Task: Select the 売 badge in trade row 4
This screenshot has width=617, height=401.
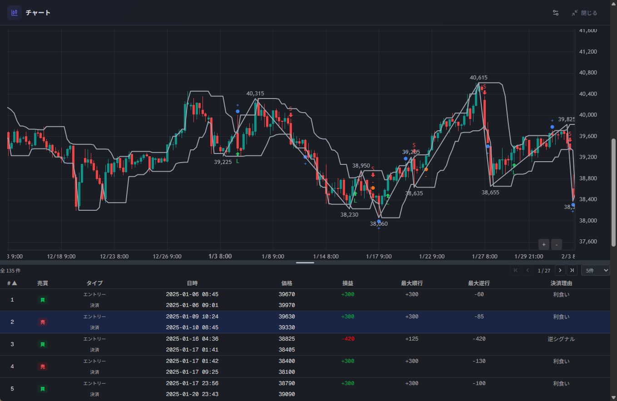Action: [x=43, y=366]
